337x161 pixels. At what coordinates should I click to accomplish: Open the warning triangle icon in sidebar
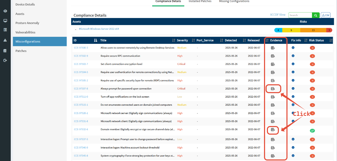point(5,40)
